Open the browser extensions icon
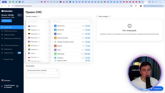The height and width of the screenshot is (93, 165). [x=136, y=6]
